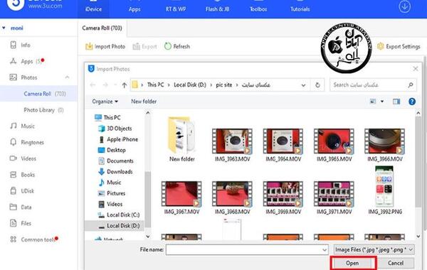This screenshot has height=270, width=427.
Task: Click the folder search field
Action: tap(373, 85)
